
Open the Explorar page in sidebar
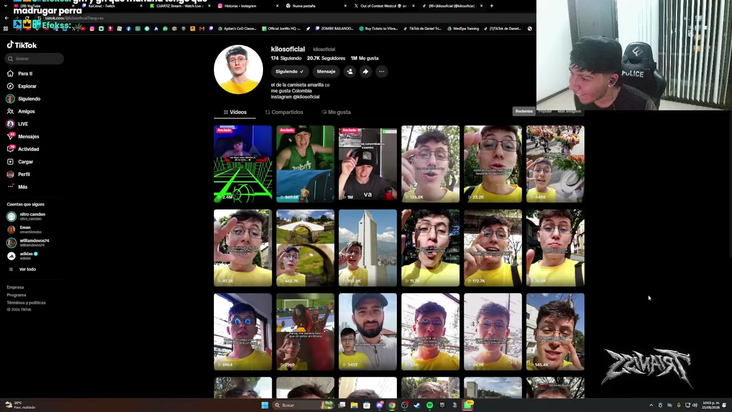pos(22,86)
